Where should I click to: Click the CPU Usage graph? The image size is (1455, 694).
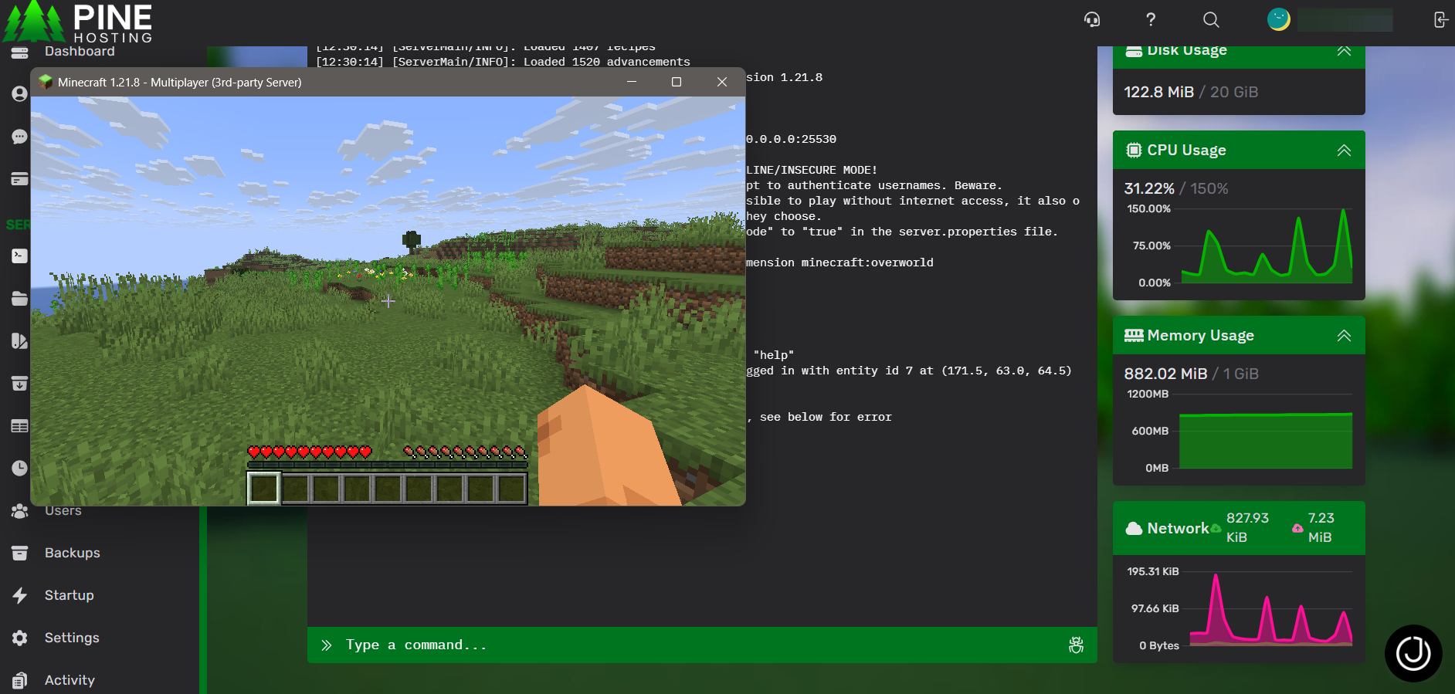1267,245
